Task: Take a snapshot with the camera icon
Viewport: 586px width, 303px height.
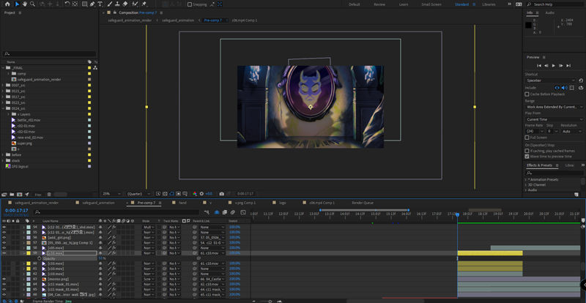Action: click(x=222, y=194)
